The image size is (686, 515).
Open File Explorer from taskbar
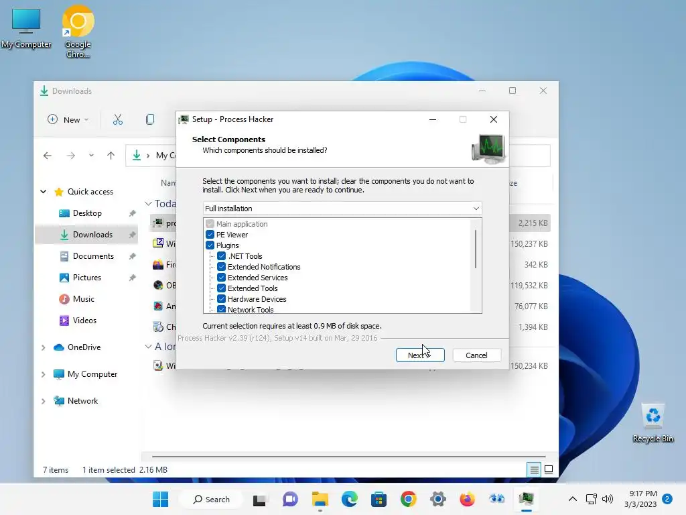320,499
